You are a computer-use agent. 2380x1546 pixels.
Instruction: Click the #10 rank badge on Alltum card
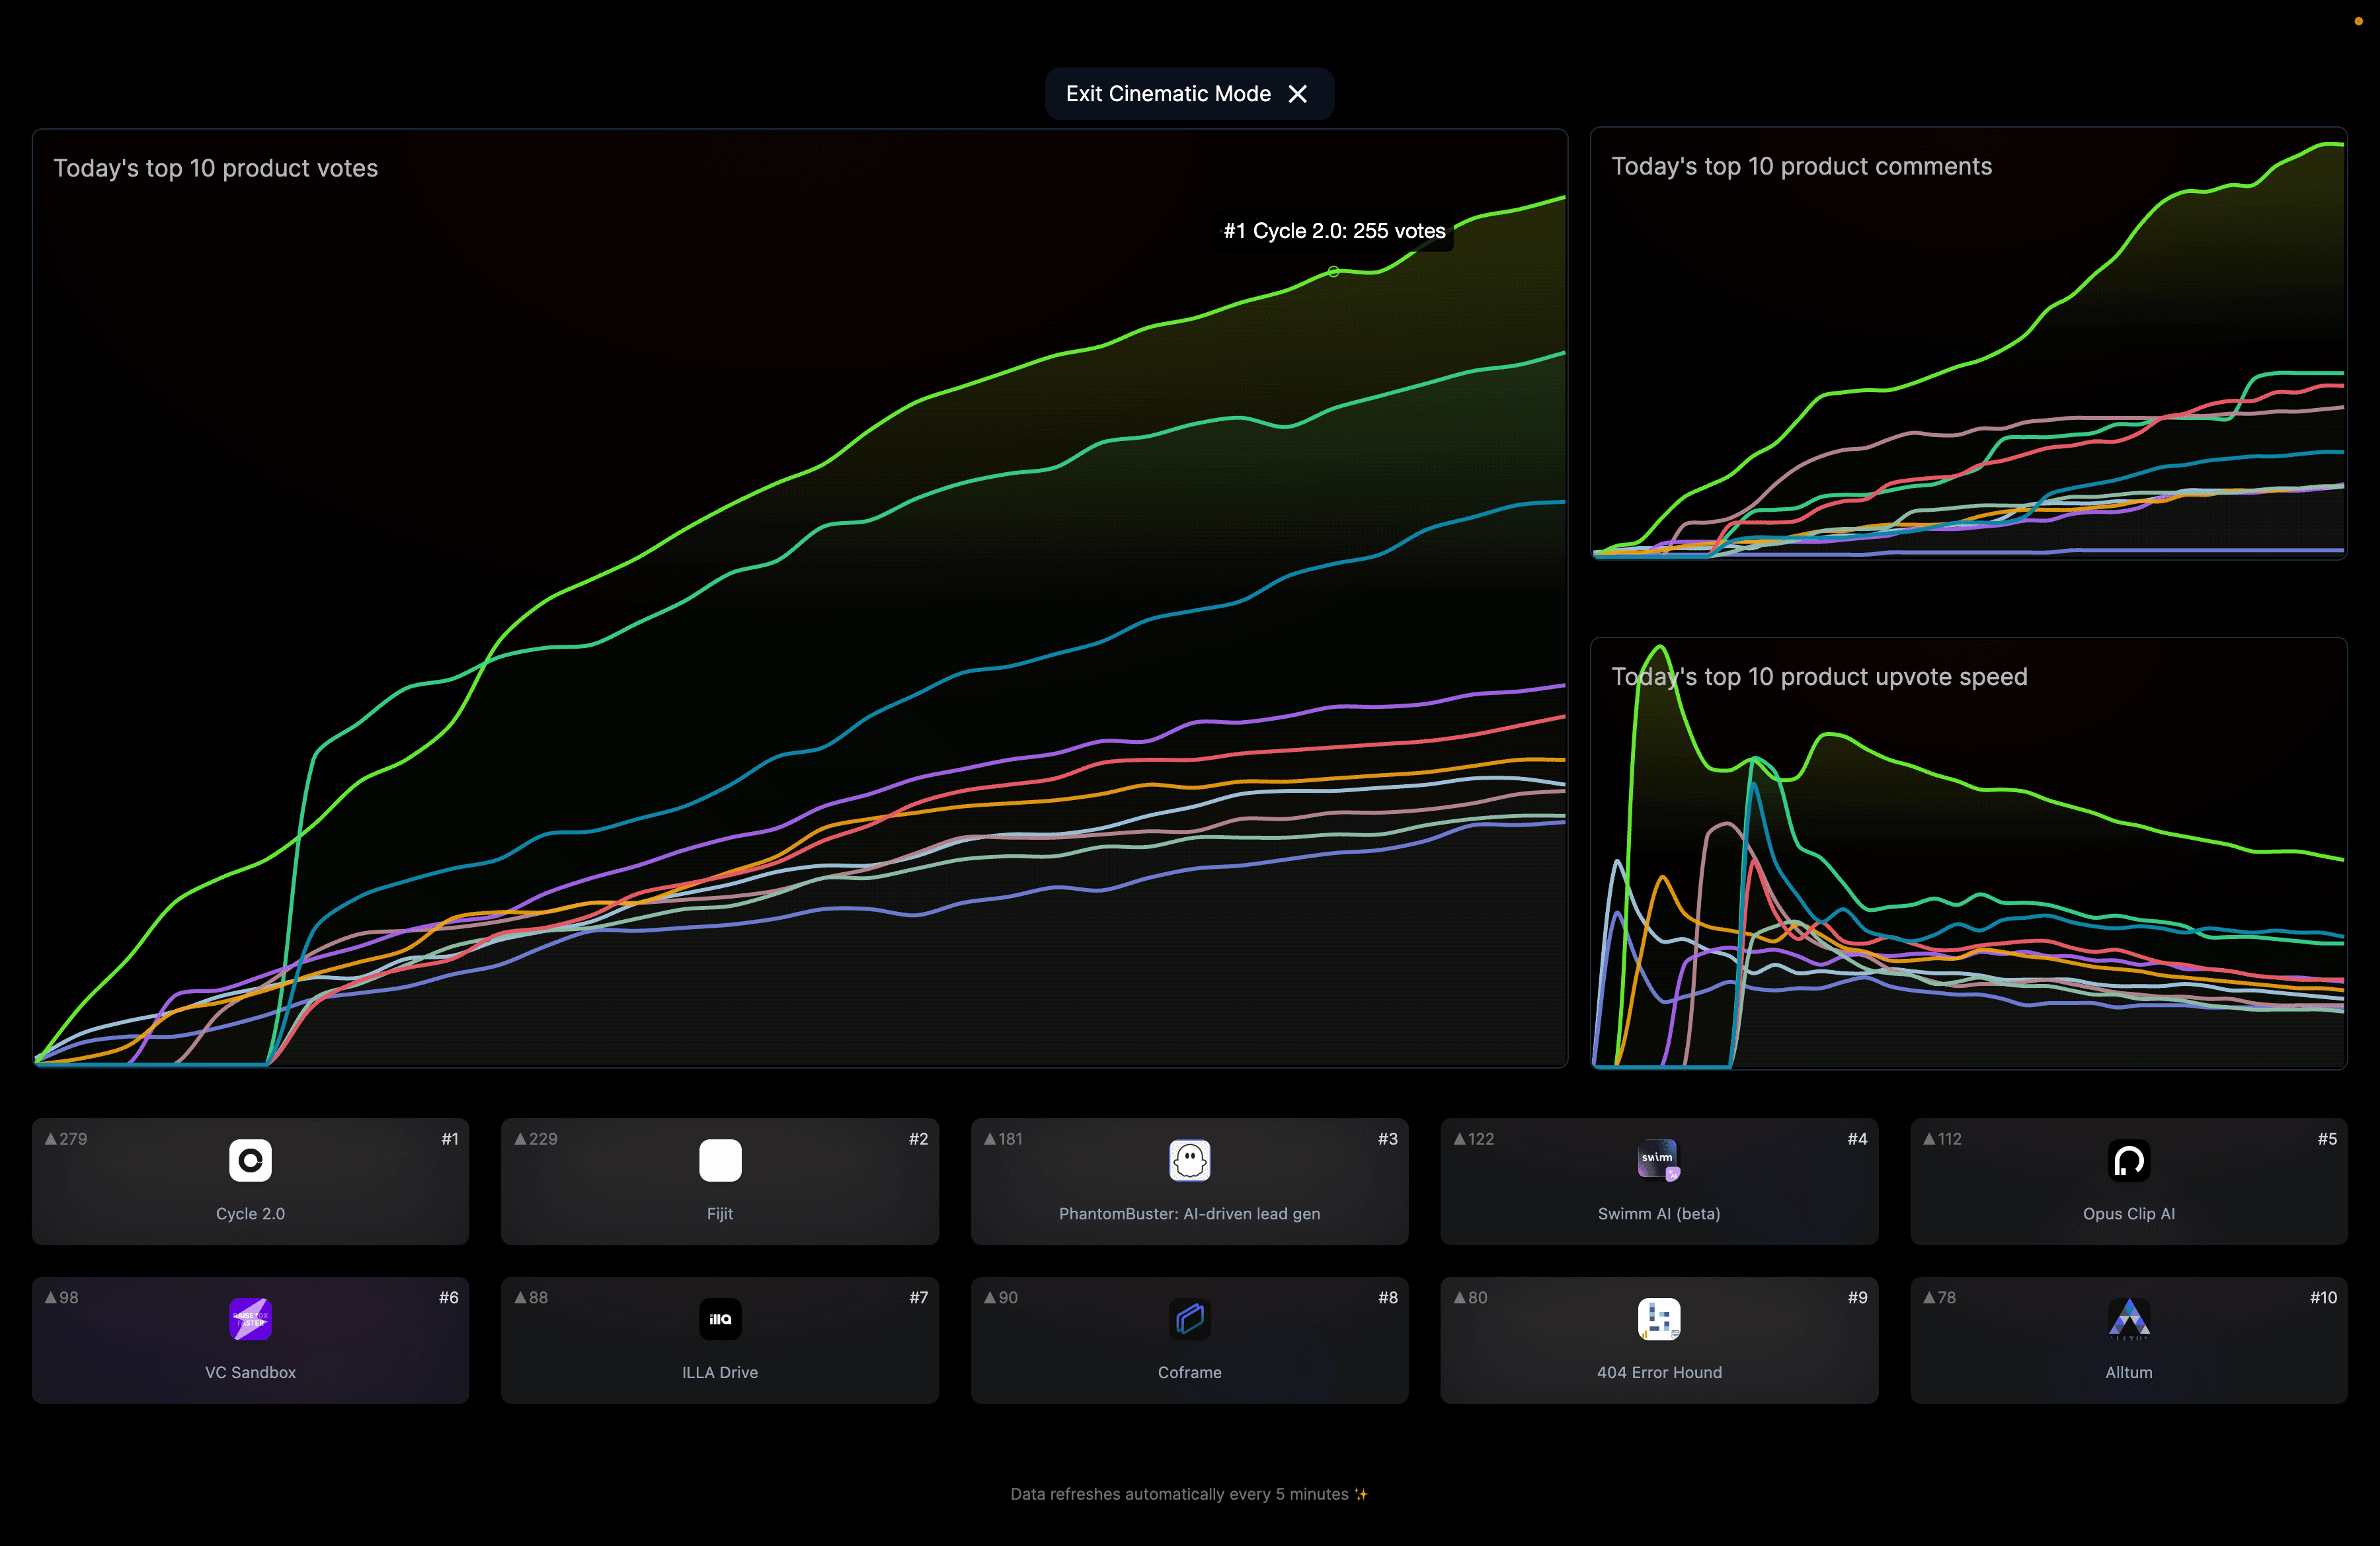click(x=2323, y=1298)
